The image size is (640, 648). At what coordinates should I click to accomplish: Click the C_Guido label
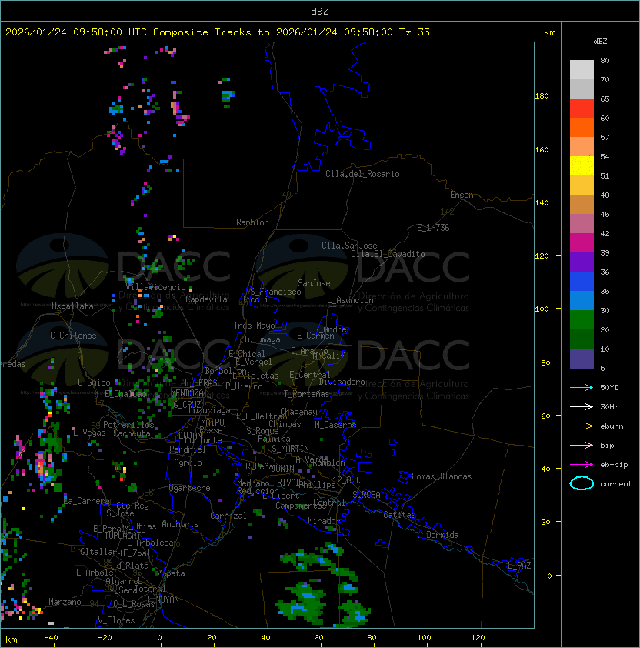pos(94,382)
